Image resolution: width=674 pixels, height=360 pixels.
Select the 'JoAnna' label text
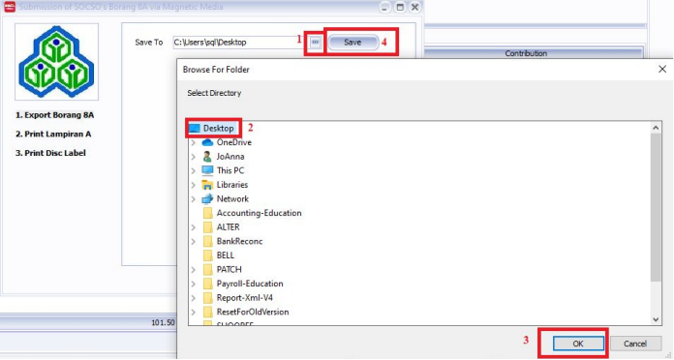point(230,157)
